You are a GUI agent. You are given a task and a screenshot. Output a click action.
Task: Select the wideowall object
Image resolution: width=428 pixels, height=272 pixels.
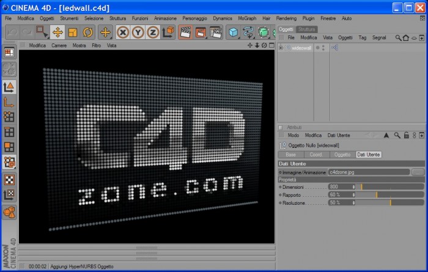pos(301,48)
